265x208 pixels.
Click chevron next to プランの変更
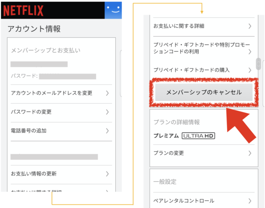point(250,153)
